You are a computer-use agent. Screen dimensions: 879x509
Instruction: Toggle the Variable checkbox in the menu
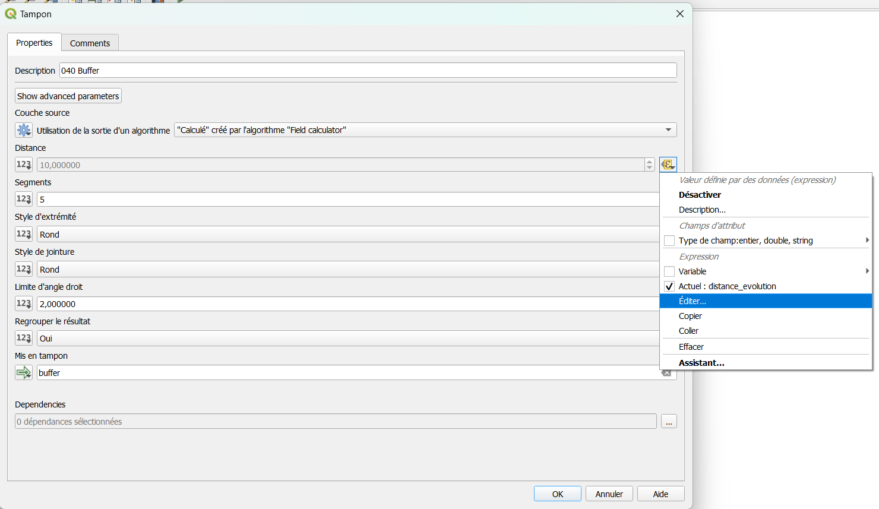[669, 271]
